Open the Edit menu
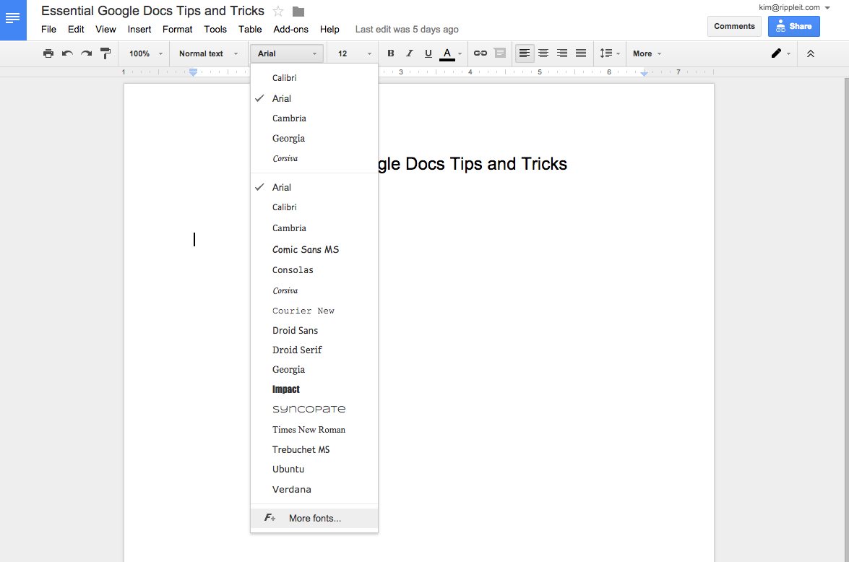849x562 pixels. click(76, 29)
